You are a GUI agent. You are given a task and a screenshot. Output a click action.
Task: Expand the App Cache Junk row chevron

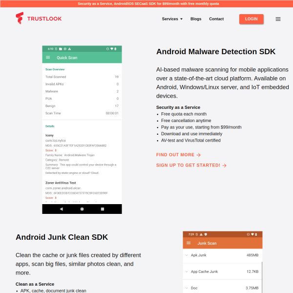click(x=187, y=272)
